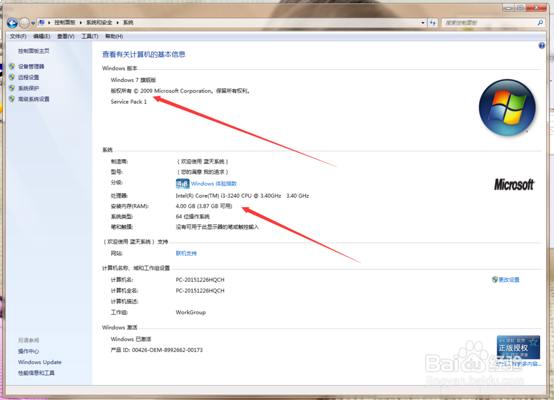Open the 工具(T) menu
The width and height of the screenshot is (554, 400).
pos(90,37)
